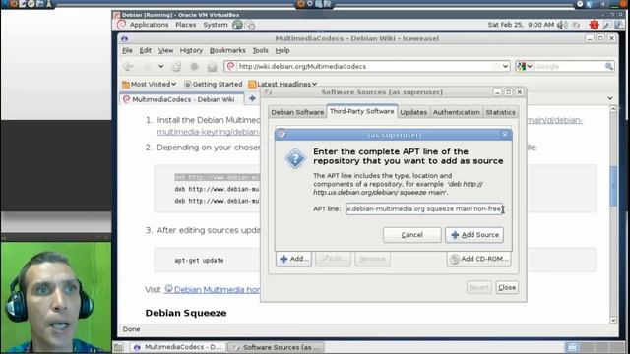Switch to the Debian Software tab
The width and height of the screenshot is (630, 354).
pos(297,112)
